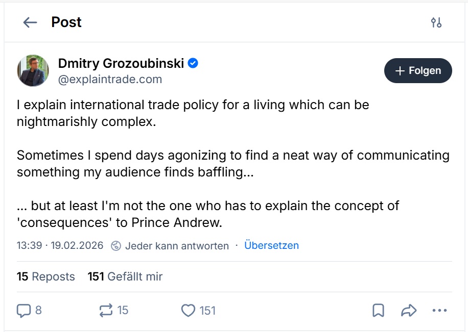Image resolution: width=468 pixels, height=332 pixels.
Task: Click the 13:39 · 19.02.2026 timestamp
Action: tap(60, 245)
